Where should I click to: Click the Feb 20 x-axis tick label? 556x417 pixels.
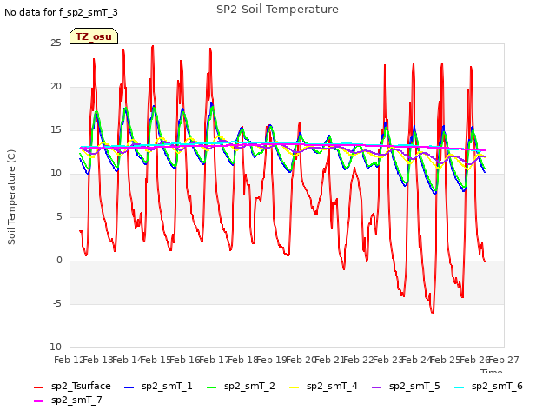301,360
